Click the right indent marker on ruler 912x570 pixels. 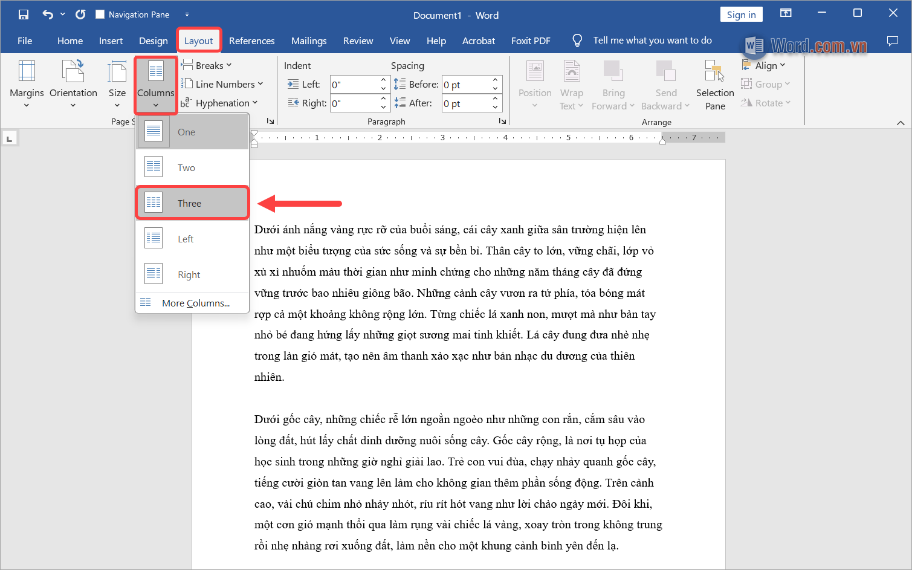[x=663, y=141]
